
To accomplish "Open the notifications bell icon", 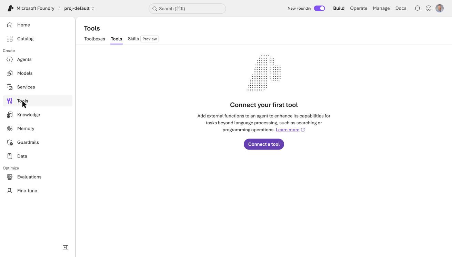I will point(418,8).
